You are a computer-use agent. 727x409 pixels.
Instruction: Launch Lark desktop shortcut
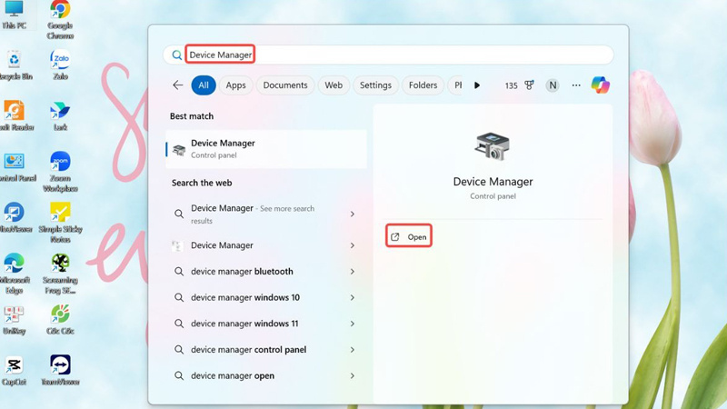point(60,116)
